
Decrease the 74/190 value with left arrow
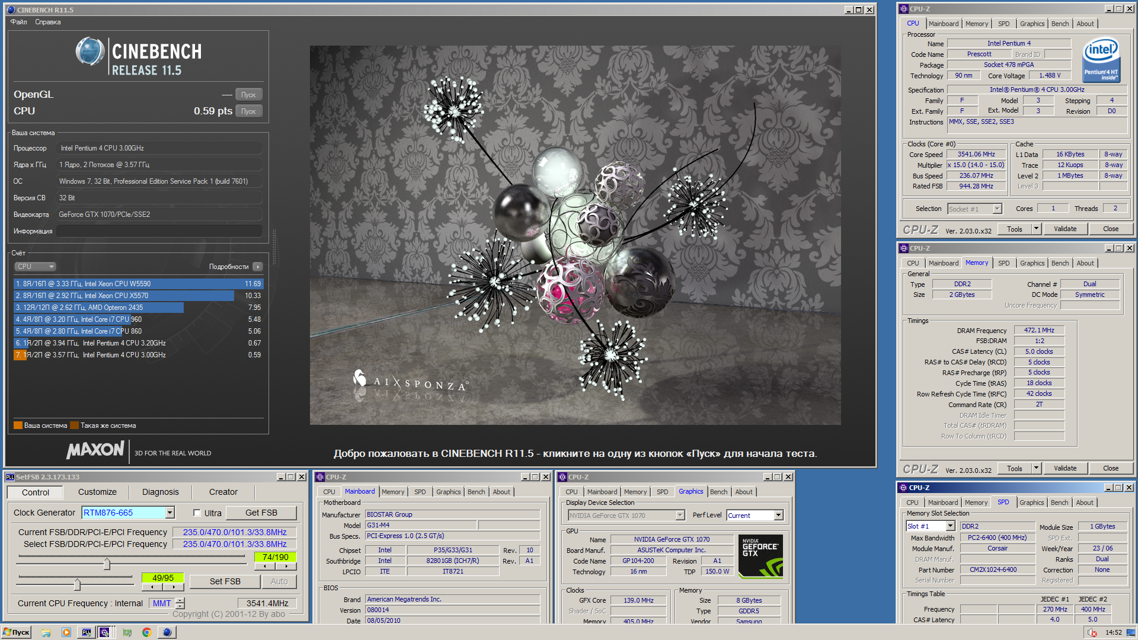(265, 567)
